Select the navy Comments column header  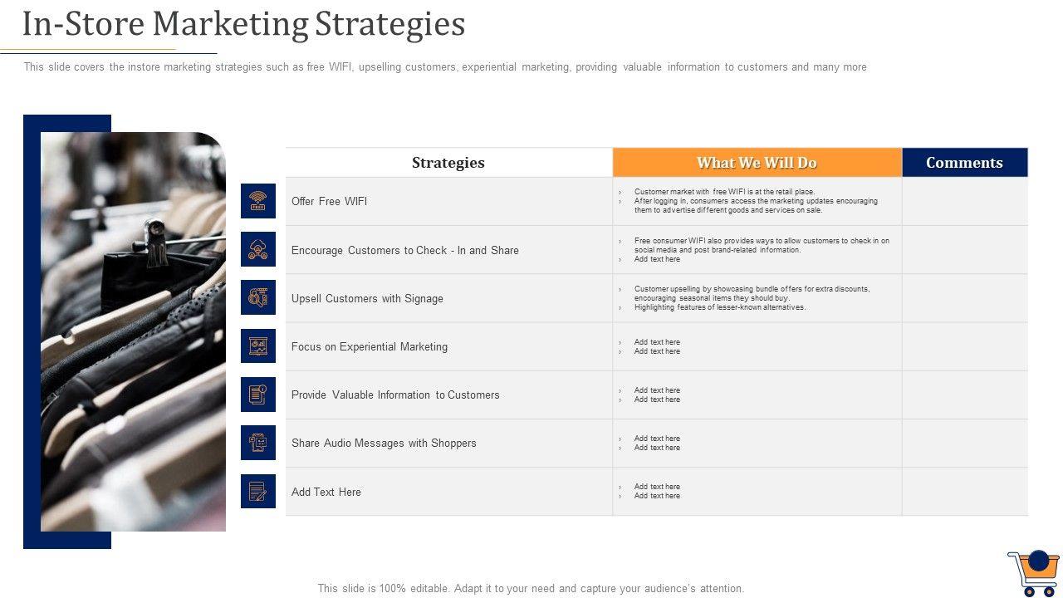(x=964, y=163)
